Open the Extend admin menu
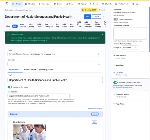 click(x=58, y=4)
